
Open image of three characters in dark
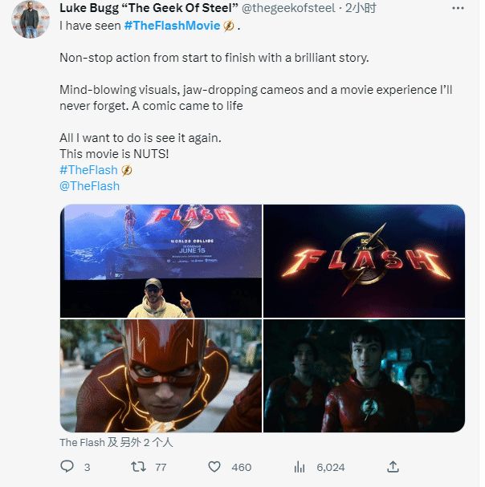tap(365, 375)
